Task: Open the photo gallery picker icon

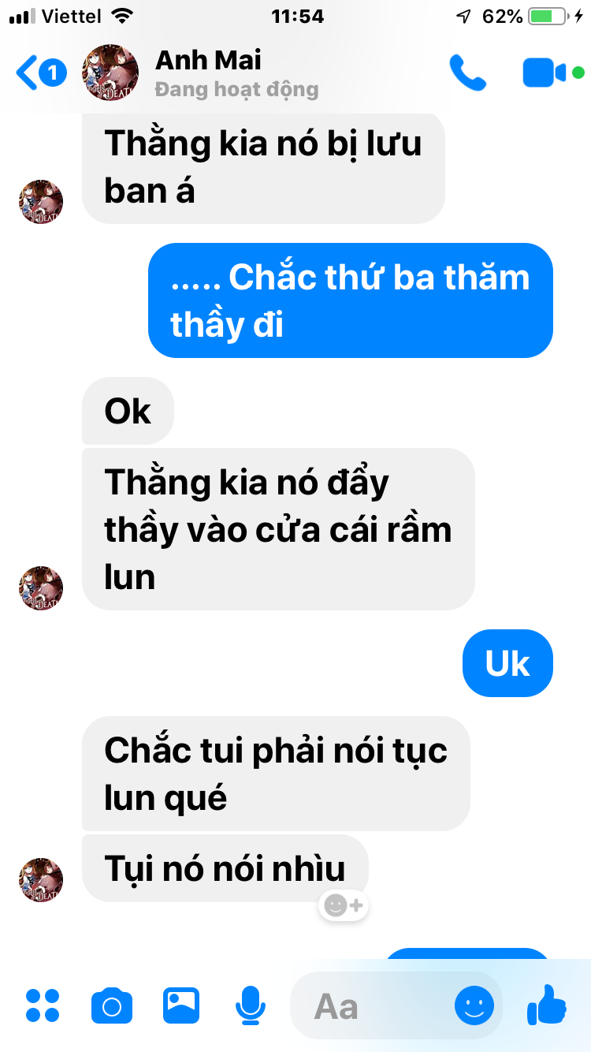Action: [x=181, y=1005]
